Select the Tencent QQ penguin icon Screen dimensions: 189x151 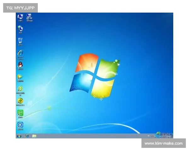20,66
